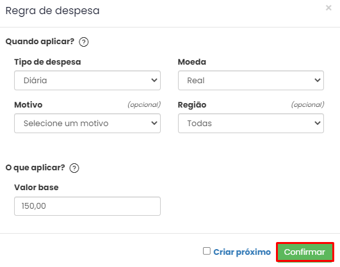Screen dimensions: 340x267
Task: Click the Tipo de despesa label
Action: [x=47, y=62]
